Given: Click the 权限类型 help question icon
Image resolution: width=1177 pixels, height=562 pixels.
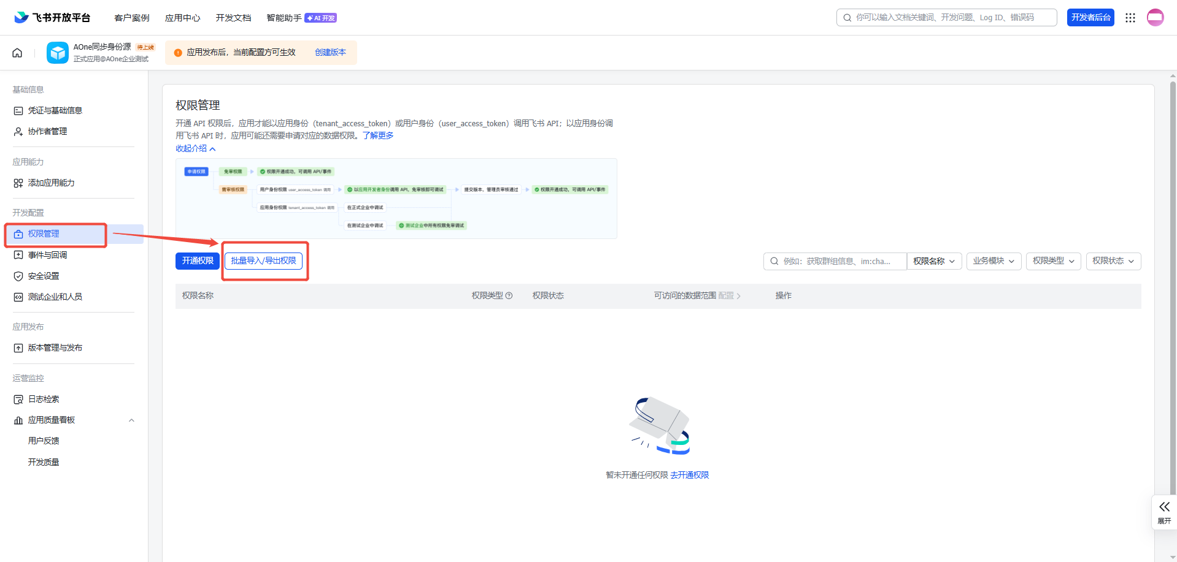Looking at the screenshot, I should [509, 296].
